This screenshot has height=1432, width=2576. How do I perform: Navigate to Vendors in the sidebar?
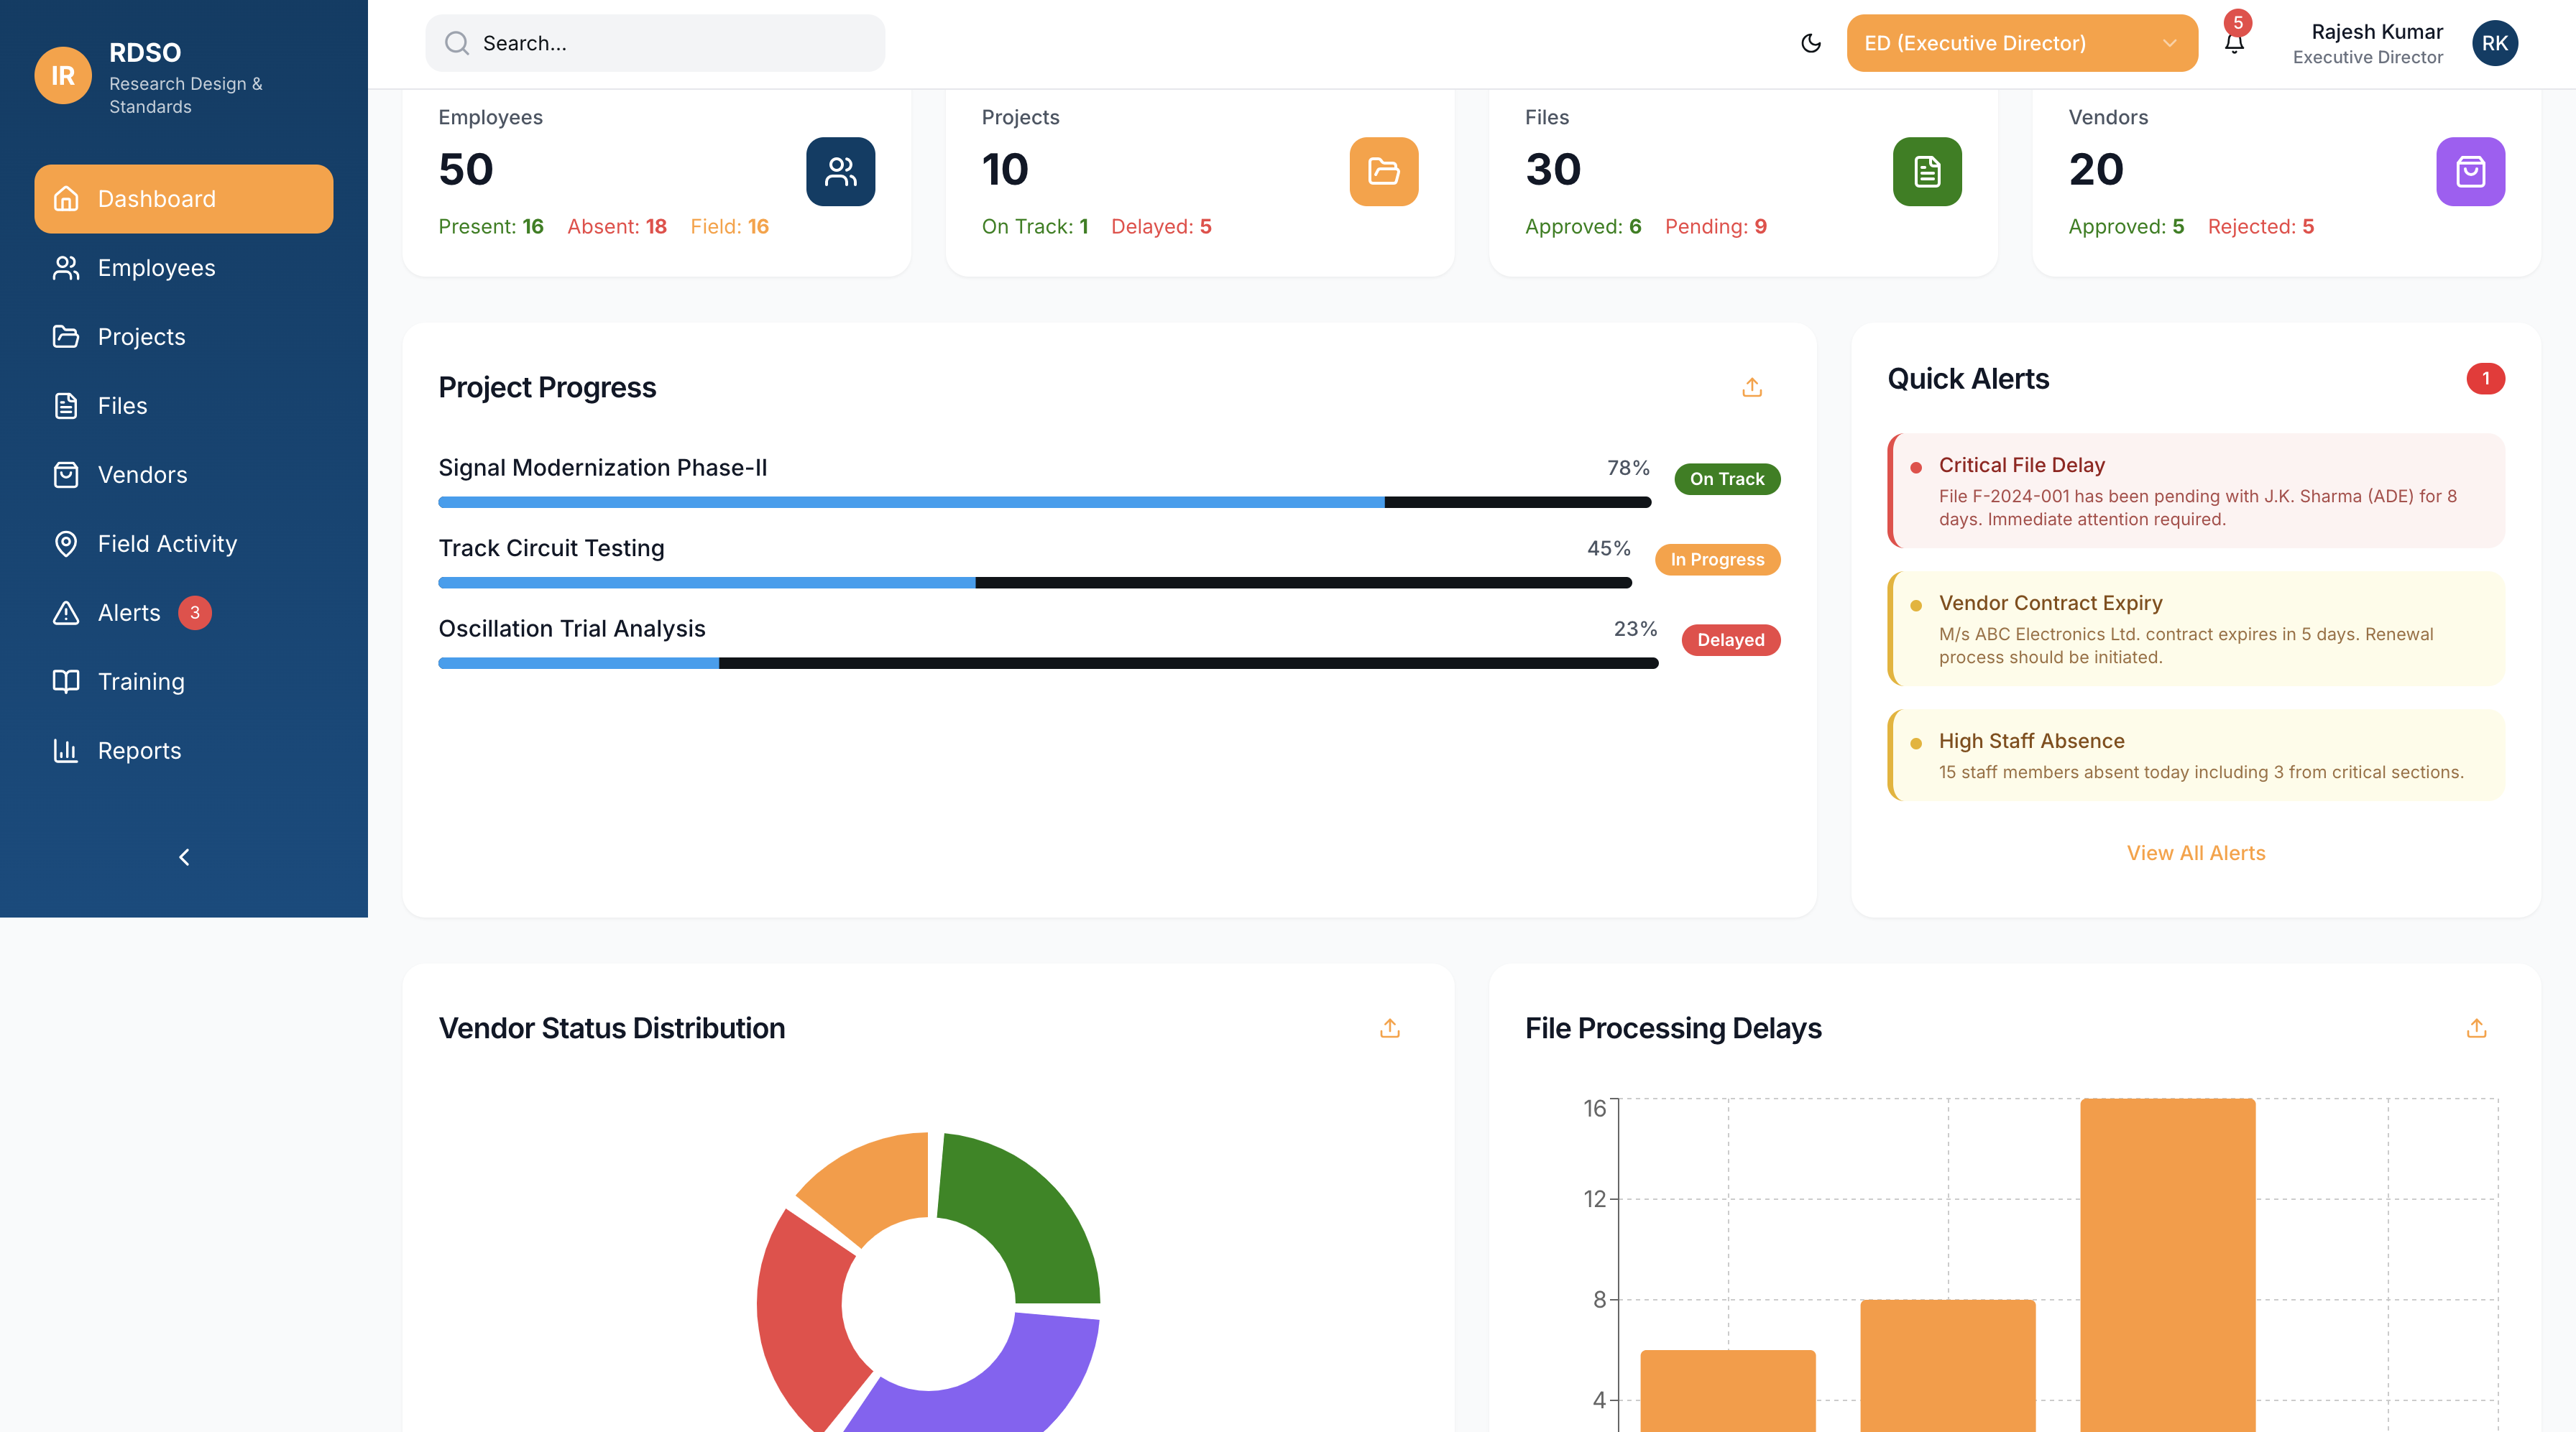[x=184, y=475]
